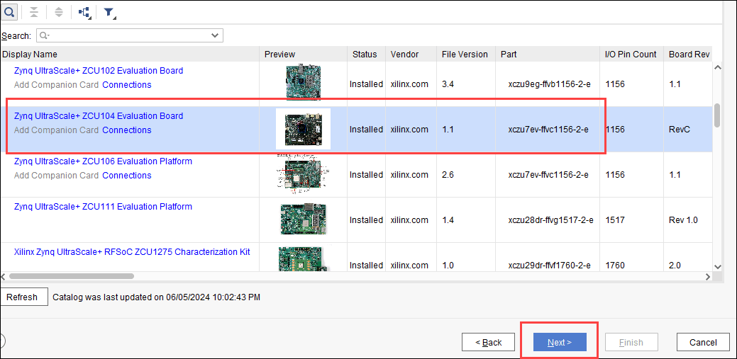This screenshot has width=737, height=359.
Task: Open Connections link for ZCU106 platform
Action: pyautogui.click(x=127, y=176)
